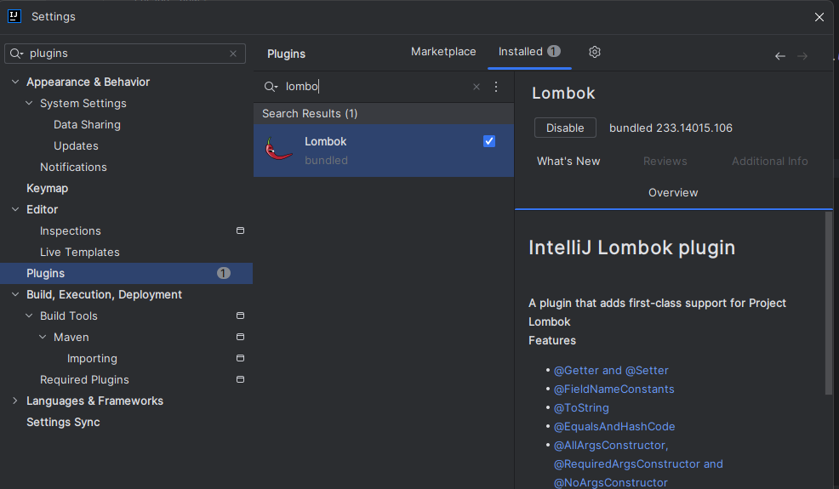Collapse the Build Tools node
Viewport: 839px width, 489px height.
(x=29, y=316)
